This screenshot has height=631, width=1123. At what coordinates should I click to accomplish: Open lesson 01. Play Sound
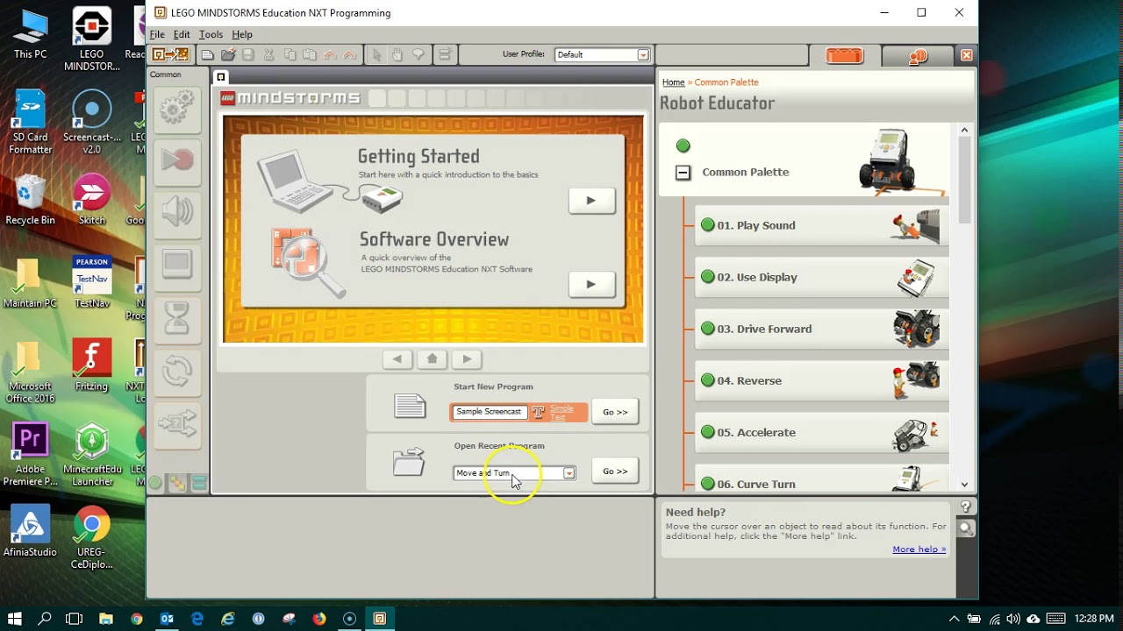pos(822,225)
